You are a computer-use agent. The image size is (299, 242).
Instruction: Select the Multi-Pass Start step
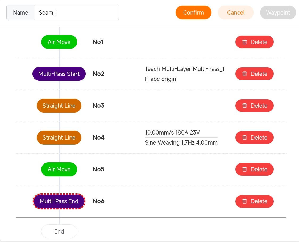click(59, 74)
